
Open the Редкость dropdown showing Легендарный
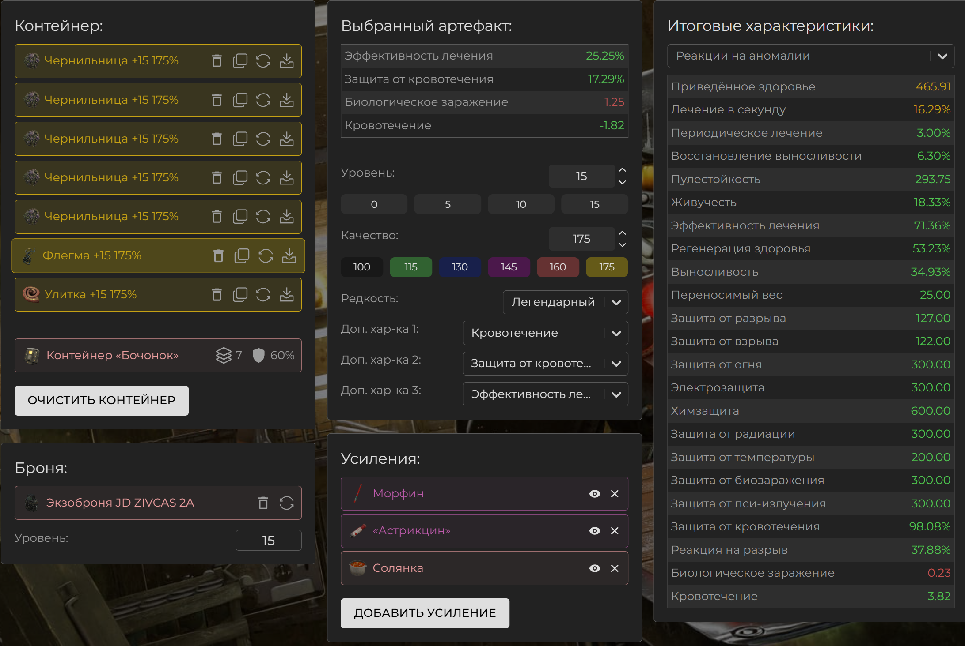[x=565, y=302]
